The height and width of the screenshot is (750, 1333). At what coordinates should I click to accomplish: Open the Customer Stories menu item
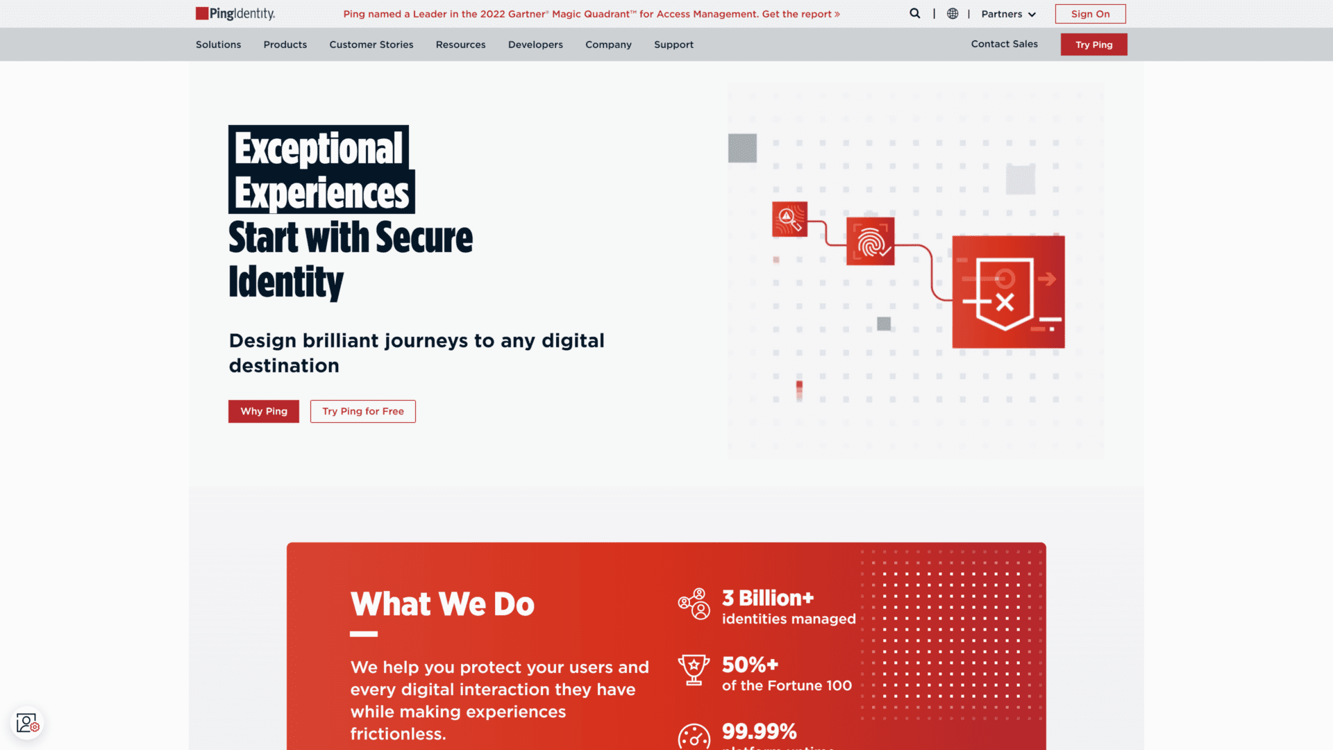(371, 44)
